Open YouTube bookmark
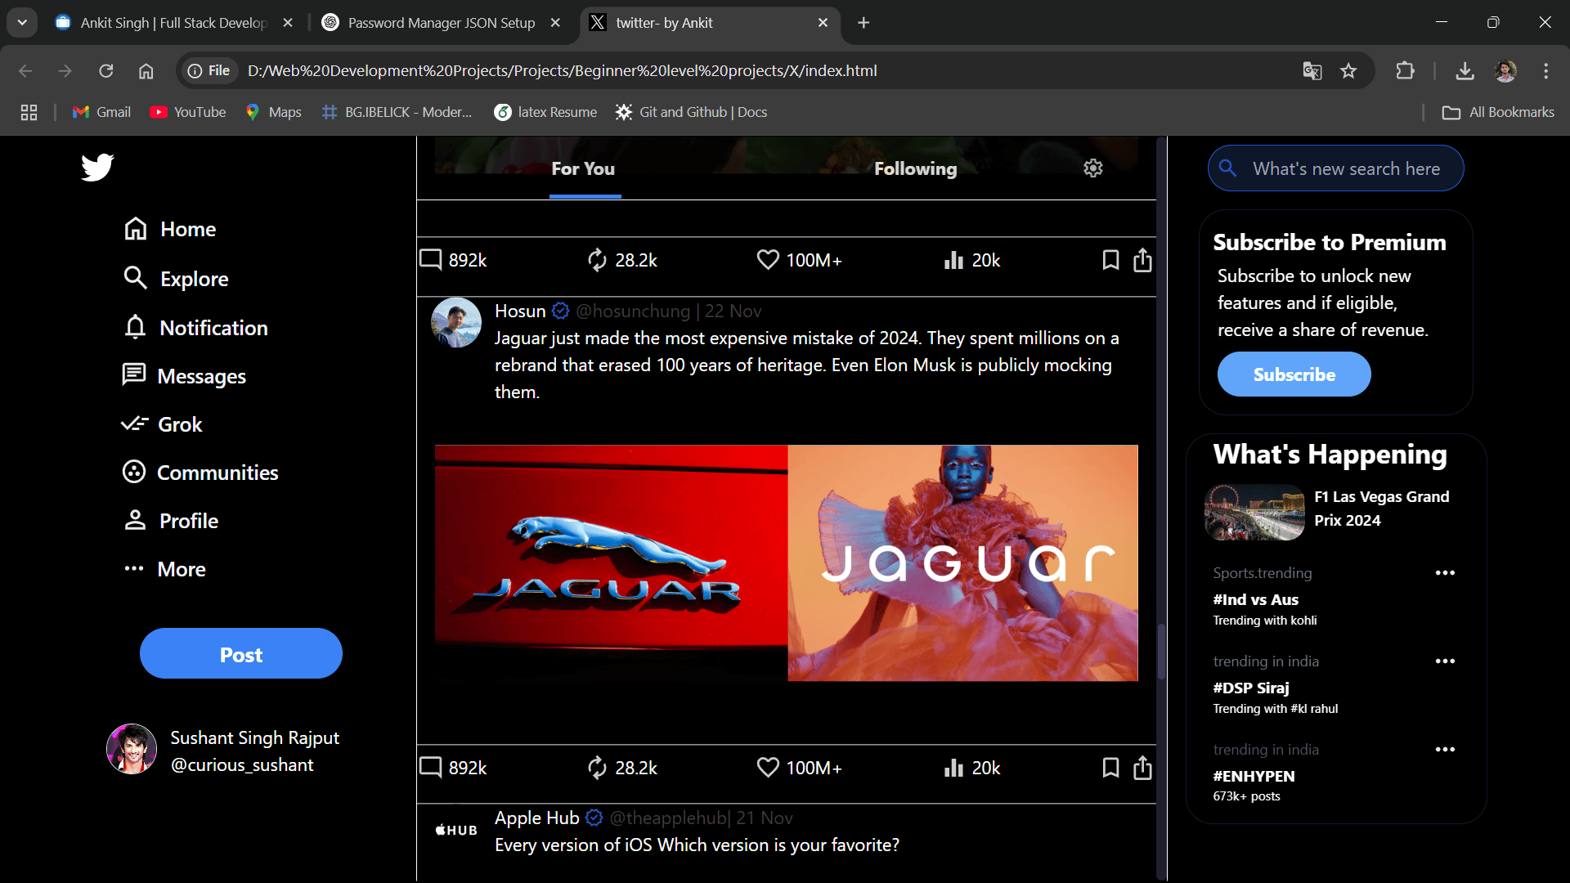The image size is (1570, 883). [188, 112]
